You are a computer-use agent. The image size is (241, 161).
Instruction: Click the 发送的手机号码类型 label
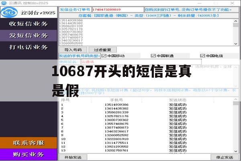coord(80,56)
